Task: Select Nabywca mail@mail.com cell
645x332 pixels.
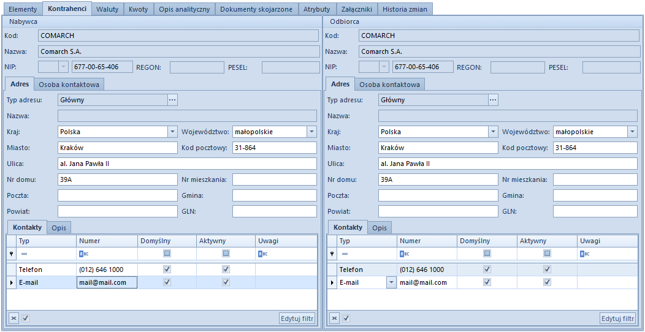Action: 107,283
